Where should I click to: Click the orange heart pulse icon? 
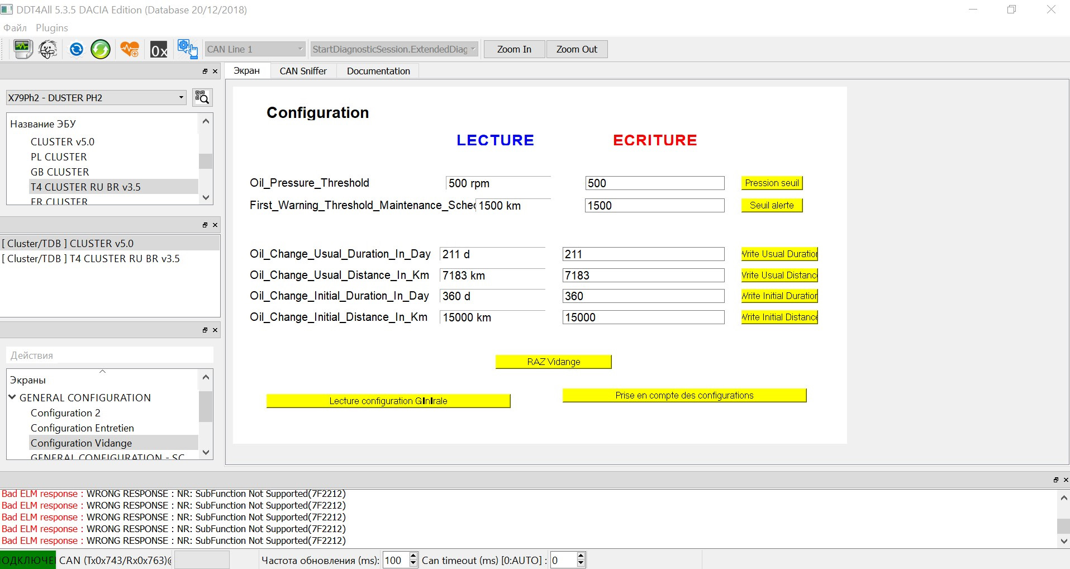[x=130, y=49]
